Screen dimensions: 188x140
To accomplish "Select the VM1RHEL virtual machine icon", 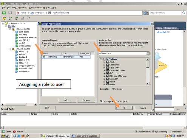I will [16, 35].
